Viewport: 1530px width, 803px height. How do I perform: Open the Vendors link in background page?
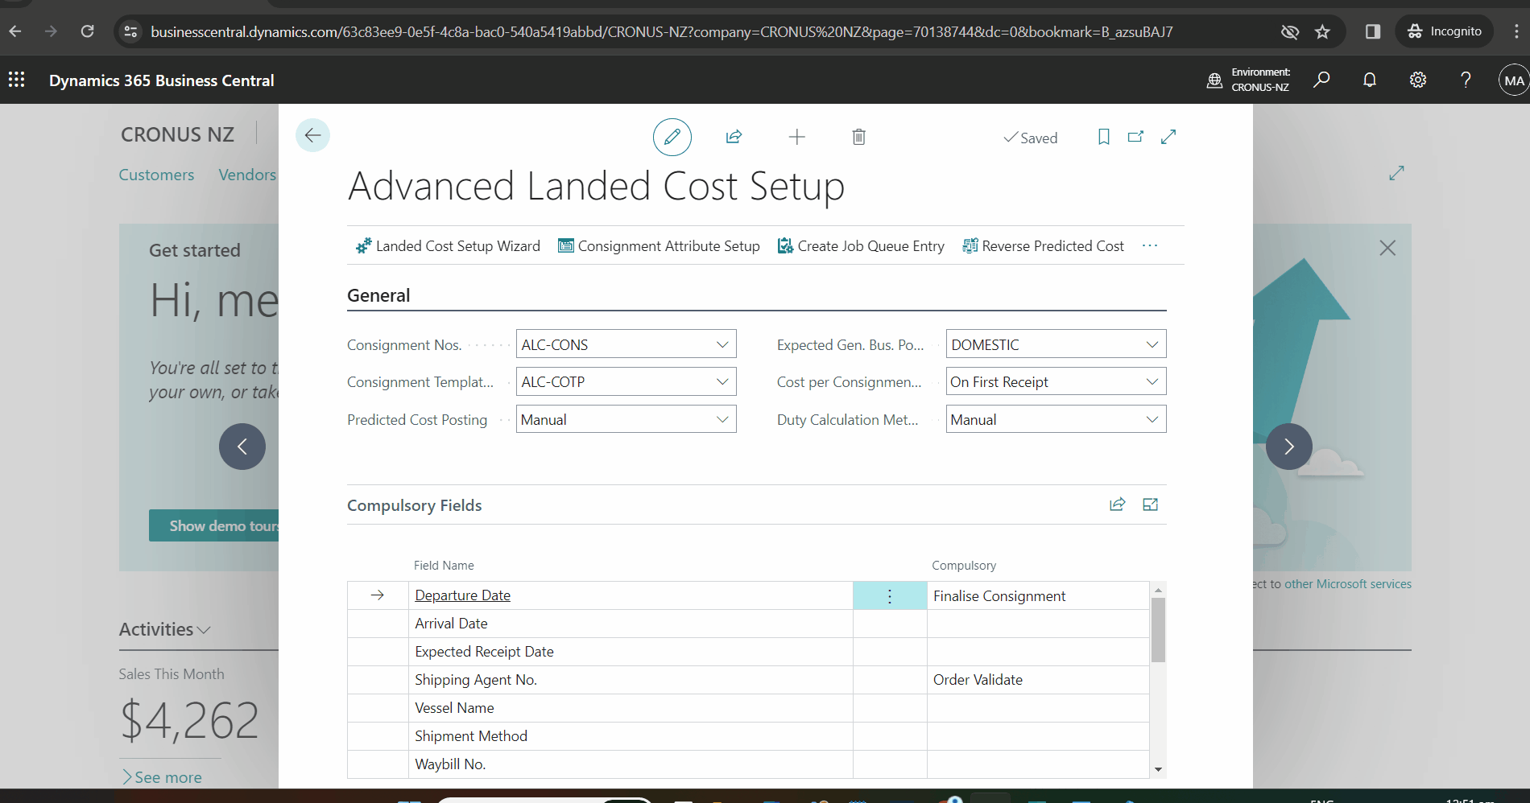pos(247,175)
